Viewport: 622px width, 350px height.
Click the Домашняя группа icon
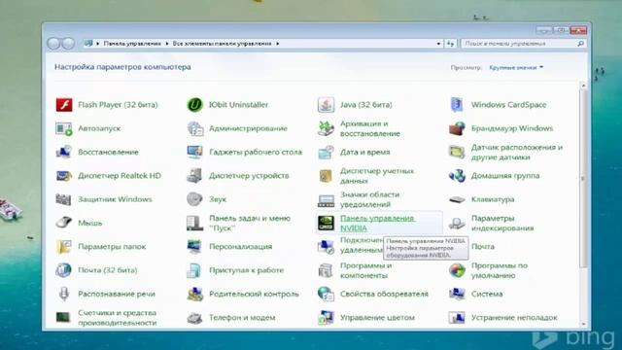point(457,176)
